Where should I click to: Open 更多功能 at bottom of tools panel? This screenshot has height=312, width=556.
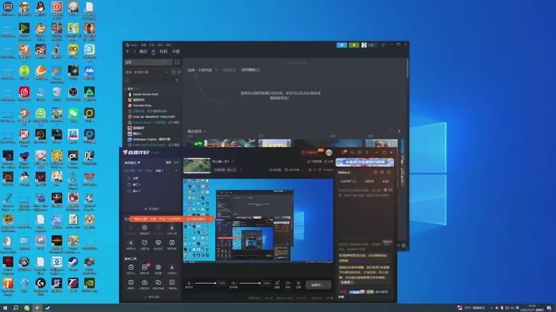(x=152, y=297)
